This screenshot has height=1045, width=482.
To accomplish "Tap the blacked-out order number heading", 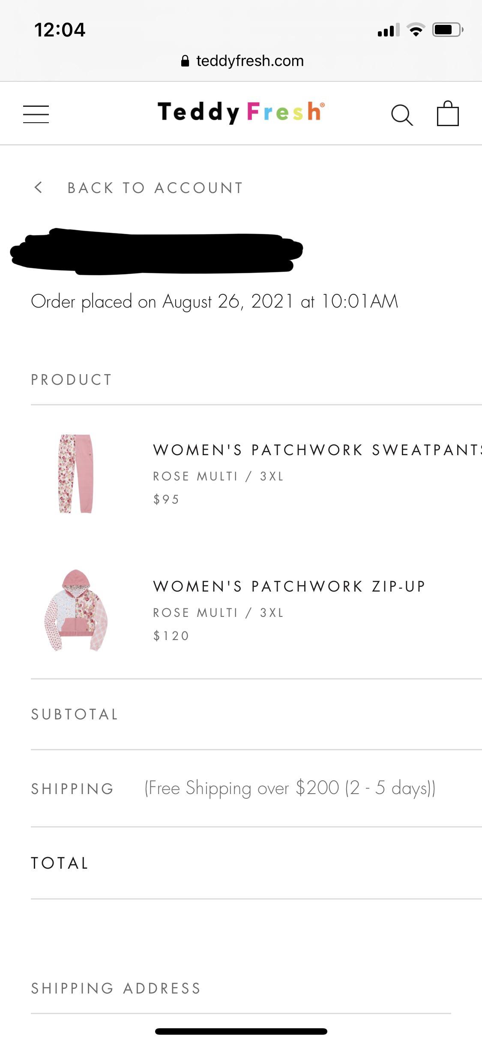I will (x=157, y=252).
